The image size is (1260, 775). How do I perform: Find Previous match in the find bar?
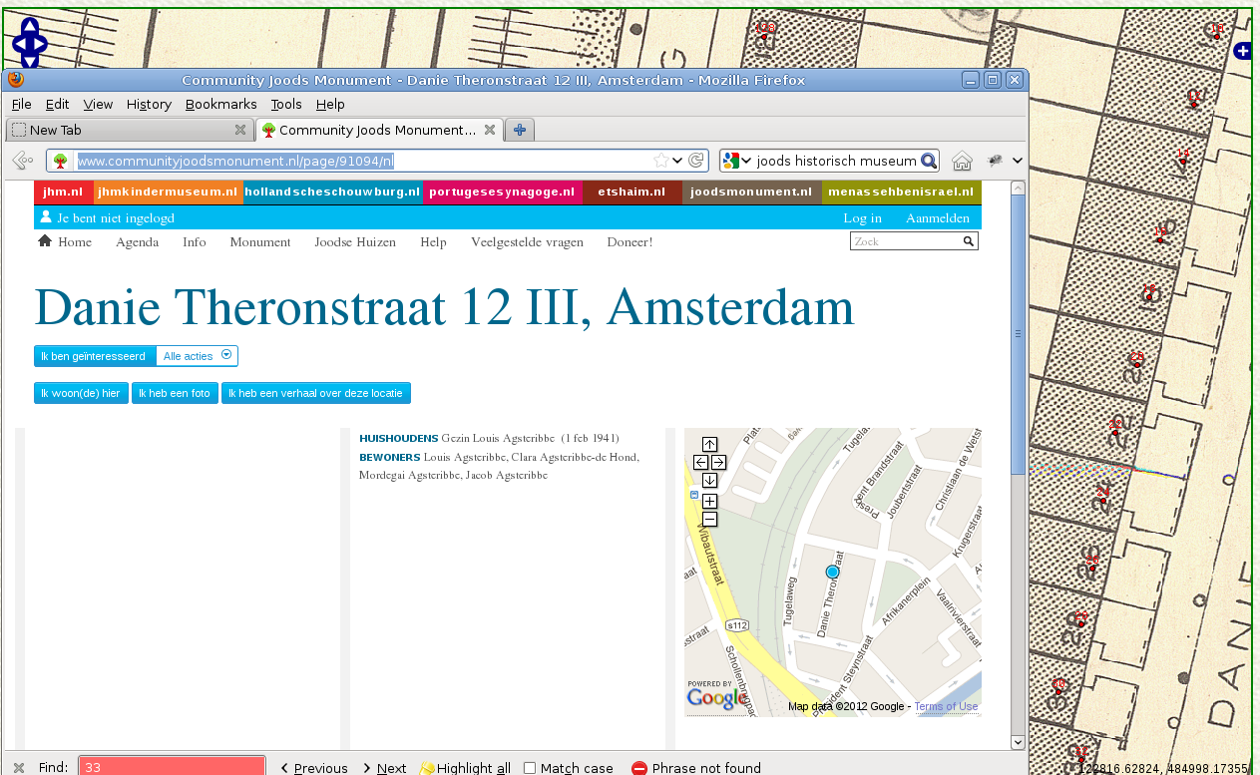(314, 768)
